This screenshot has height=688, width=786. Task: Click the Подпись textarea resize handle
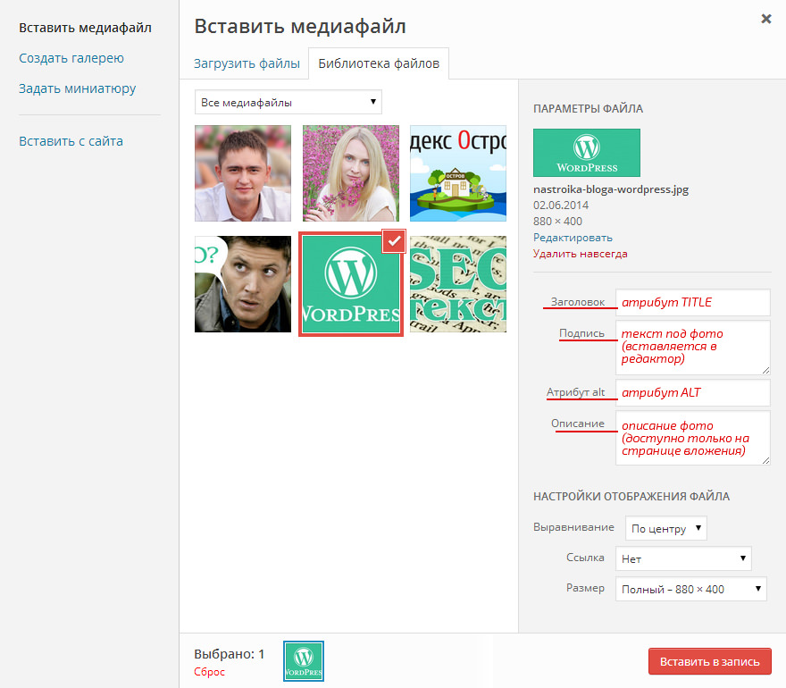[765, 370]
